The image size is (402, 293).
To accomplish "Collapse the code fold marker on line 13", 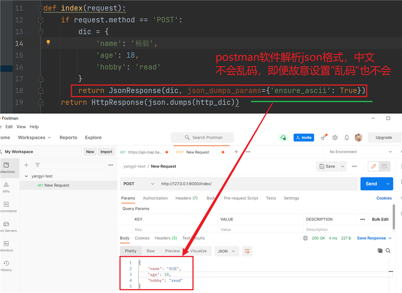I will tap(41, 32).
